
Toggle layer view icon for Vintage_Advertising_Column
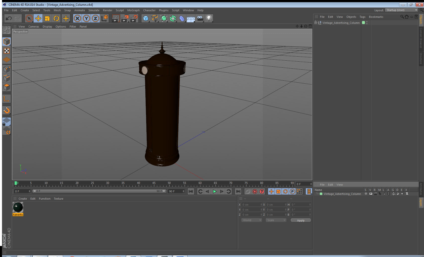click(x=371, y=194)
